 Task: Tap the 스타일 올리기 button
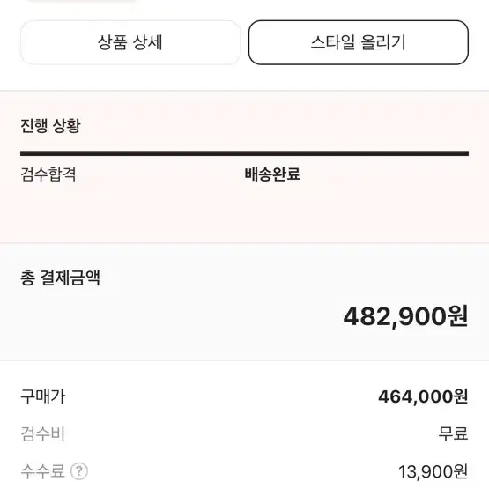(x=359, y=42)
